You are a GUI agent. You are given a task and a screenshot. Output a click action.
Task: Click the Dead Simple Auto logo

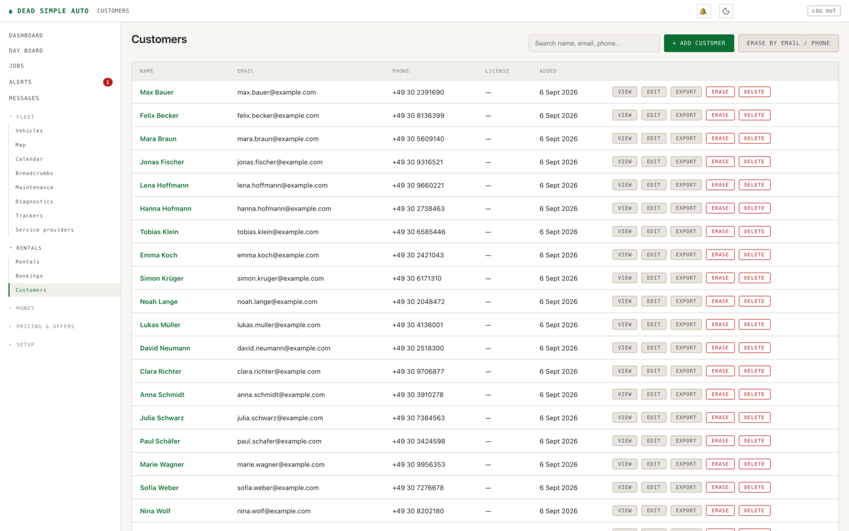49,11
